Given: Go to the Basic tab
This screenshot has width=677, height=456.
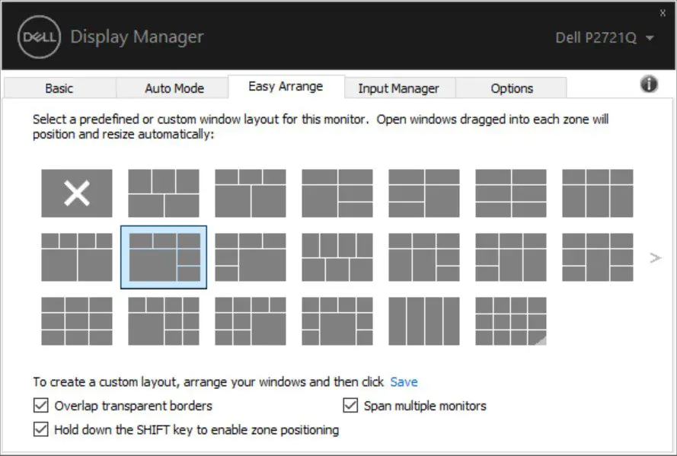Looking at the screenshot, I should pos(59,89).
